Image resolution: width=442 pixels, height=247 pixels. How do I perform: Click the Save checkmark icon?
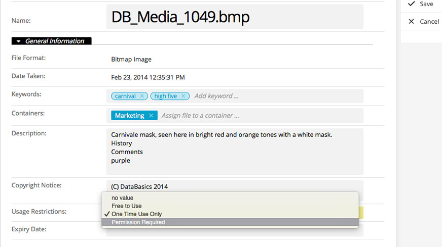coord(412,4)
